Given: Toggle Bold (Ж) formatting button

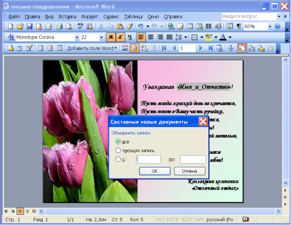Looking at the screenshot, I should pyautogui.click(x=111, y=37).
